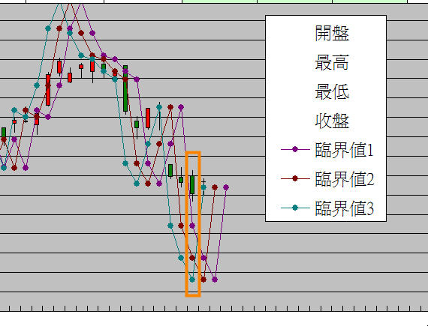This screenshot has width=428, height=326.
Task: Click the last purple 臨界值1 data point at far right
Action: pos(226,187)
